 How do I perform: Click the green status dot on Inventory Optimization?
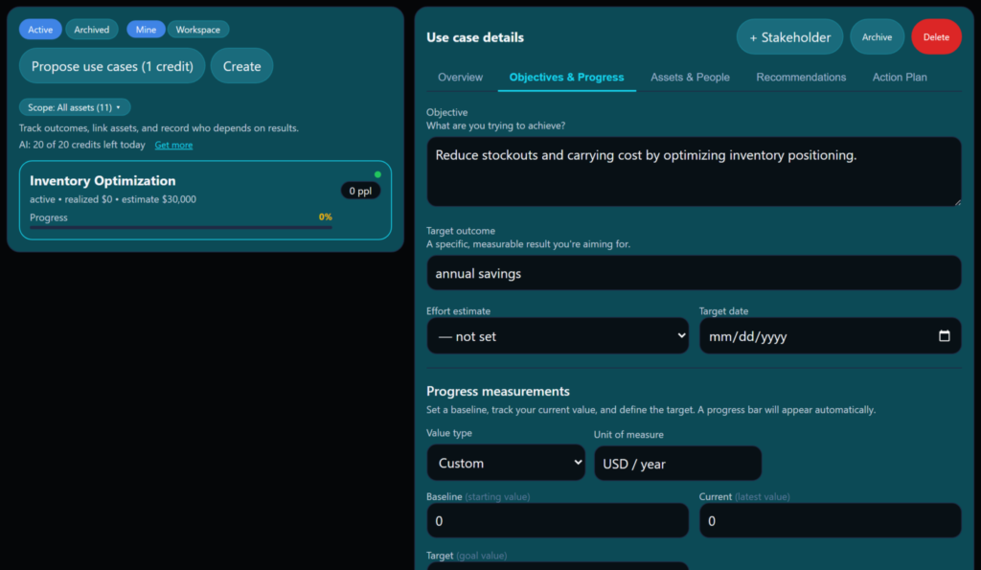tap(377, 174)
